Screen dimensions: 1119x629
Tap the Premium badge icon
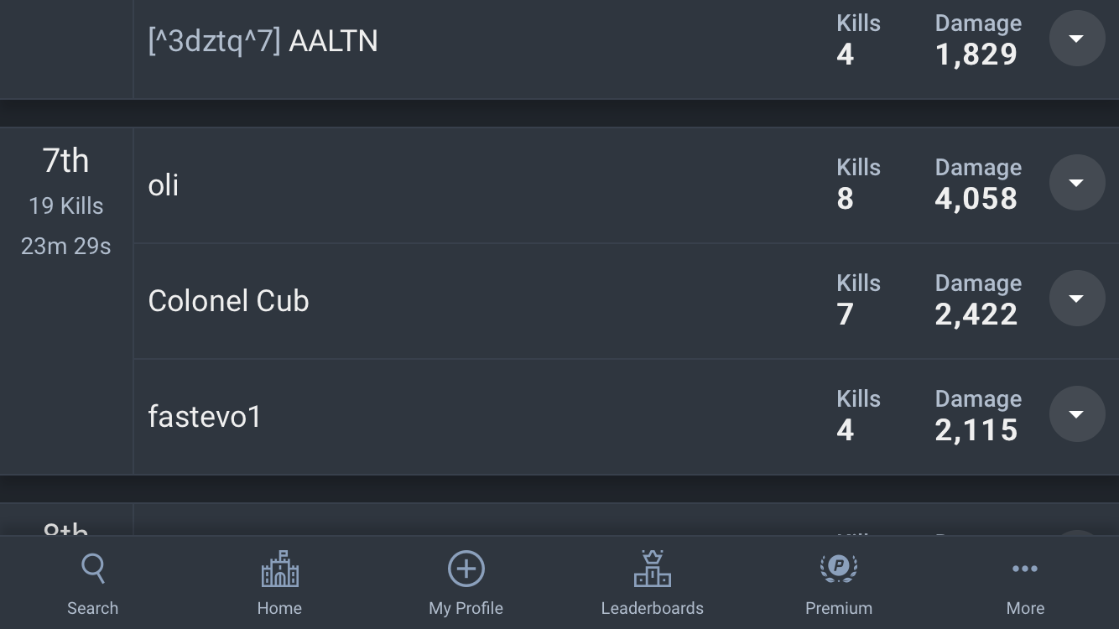click(x=838, y=569)
